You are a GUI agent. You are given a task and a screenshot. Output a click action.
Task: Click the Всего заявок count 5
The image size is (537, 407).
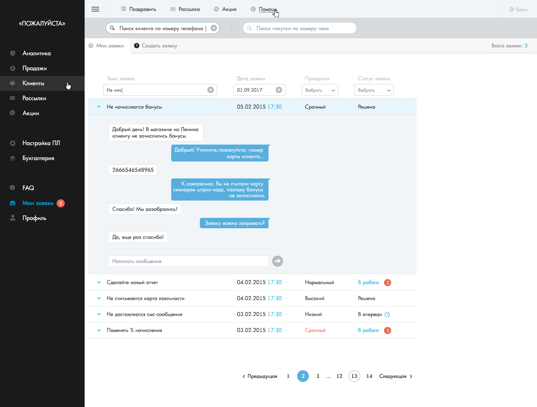526,46
